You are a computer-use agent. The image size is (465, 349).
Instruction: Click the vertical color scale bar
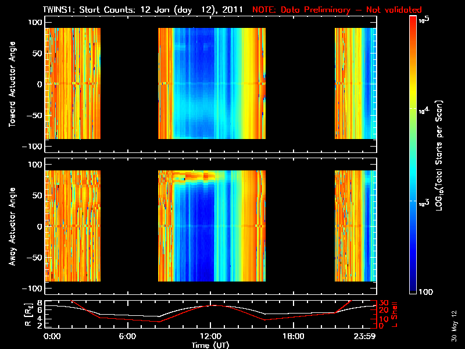click(413, 155)
